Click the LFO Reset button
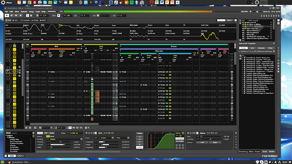292x164 pixels. click(x=140, y=133)
